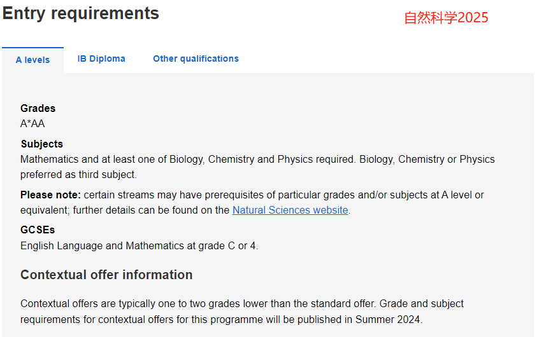The height and width of the screenshot is (337, 537).
Task: Click 'Biology, Chemistry or Physics' text
Action: tap(427, 159)
